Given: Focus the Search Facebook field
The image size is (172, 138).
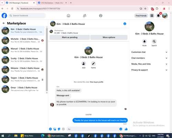Looking at the screenshot, I should (x=27, y=16).
